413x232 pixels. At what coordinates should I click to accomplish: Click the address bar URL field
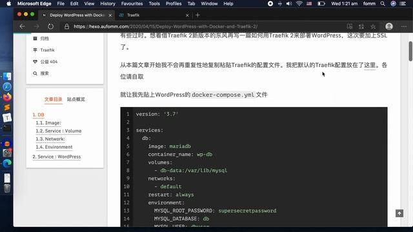click(x=165, y=26)
